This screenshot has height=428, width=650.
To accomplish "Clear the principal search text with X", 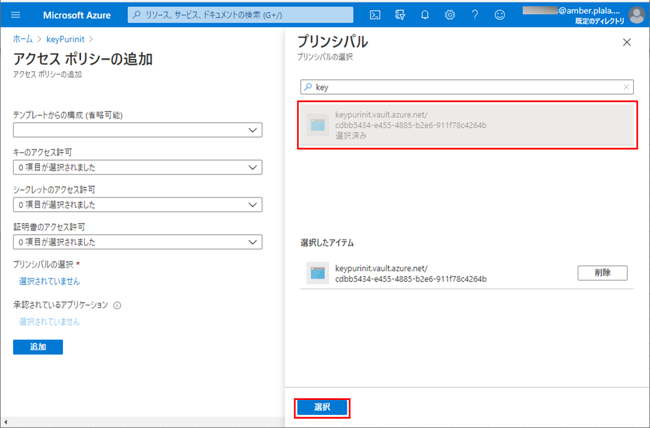I will pyautogui.click(x=626, y=87).
